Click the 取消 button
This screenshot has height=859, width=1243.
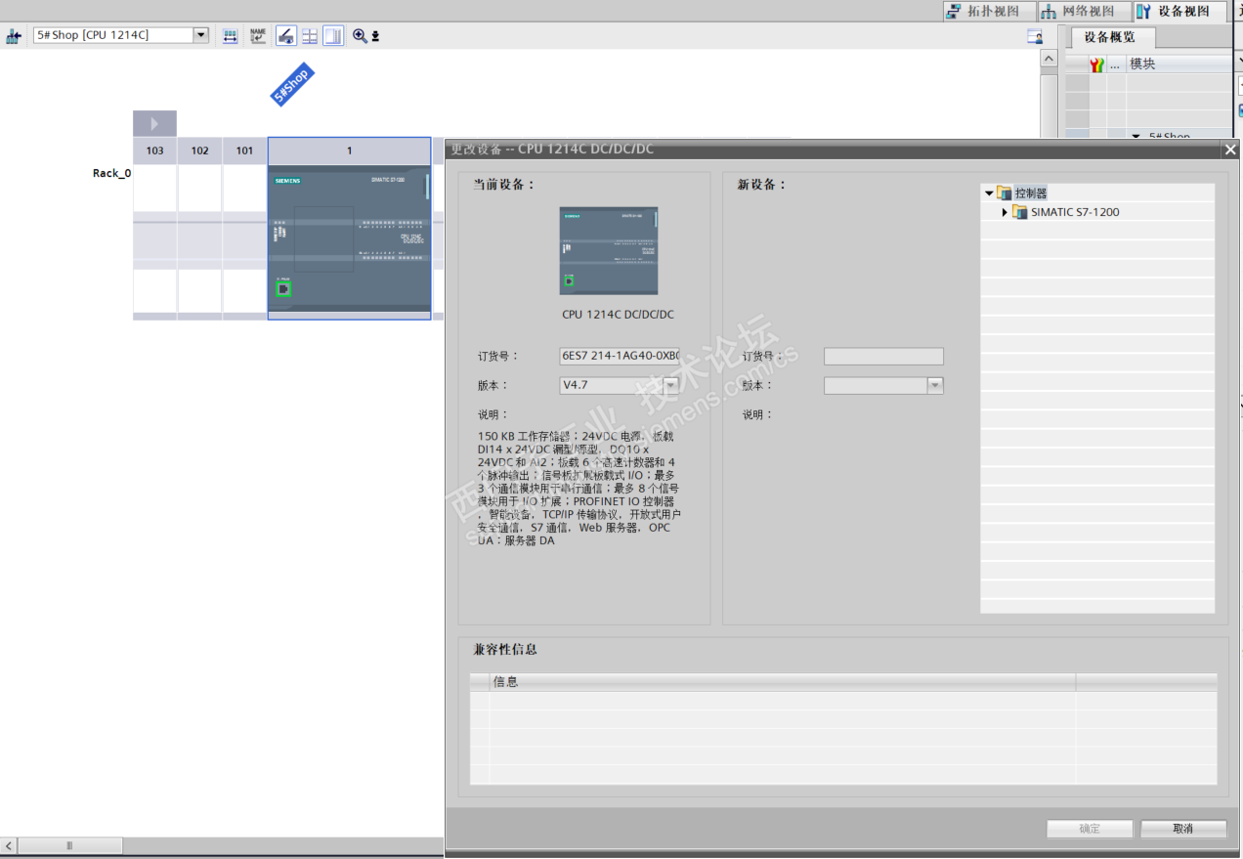pos(1182,829)
